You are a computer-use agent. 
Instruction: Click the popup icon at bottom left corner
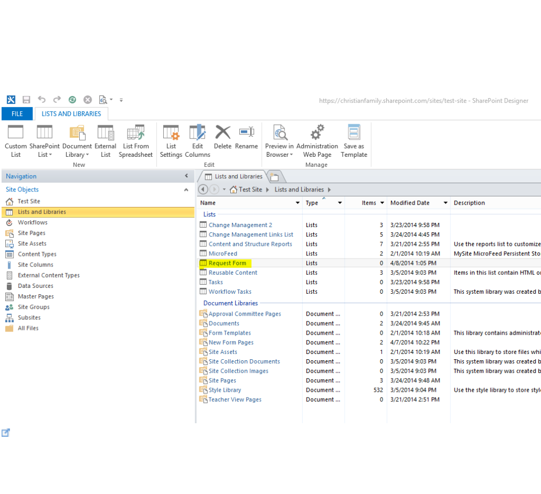pos(6,433)
